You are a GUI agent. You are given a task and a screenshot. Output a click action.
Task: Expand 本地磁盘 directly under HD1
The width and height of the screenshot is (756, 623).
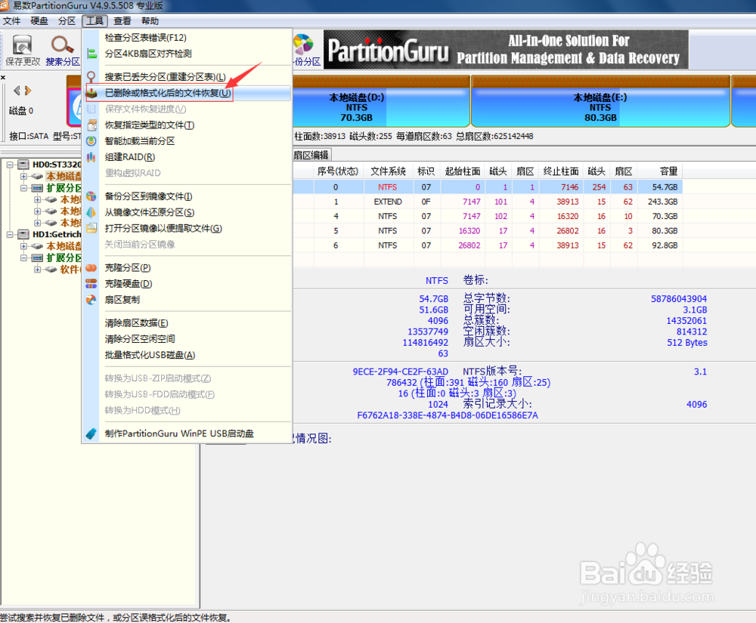coord(23,246)
